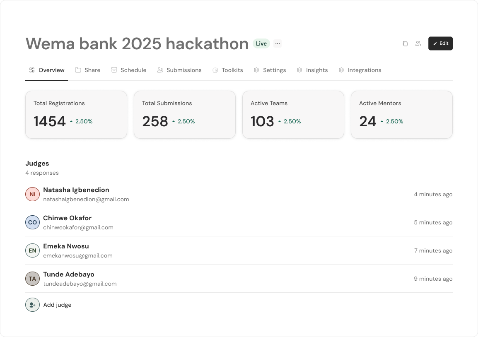Click the NI avatar for Natasha Igbenedion

(x=32, y=194)
